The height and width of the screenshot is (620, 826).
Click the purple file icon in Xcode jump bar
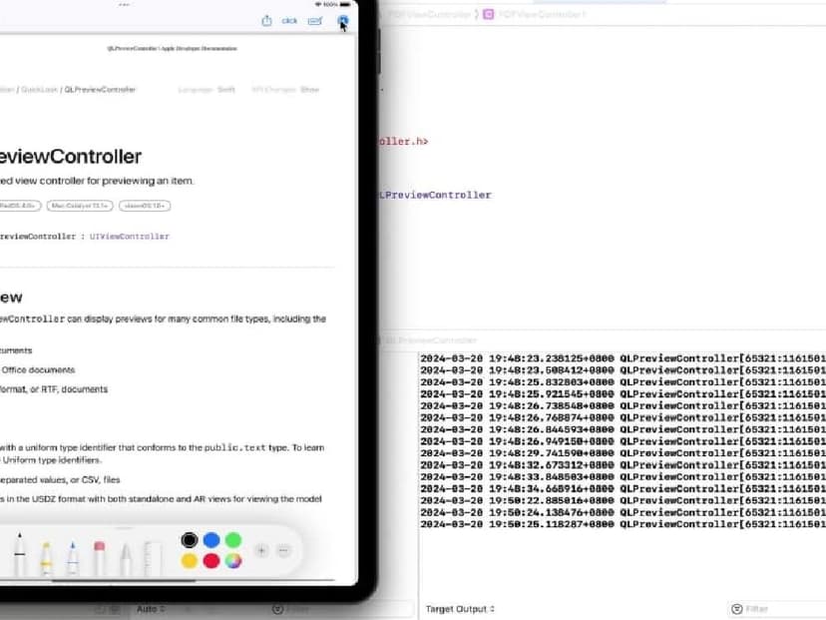tap(489, 14)
